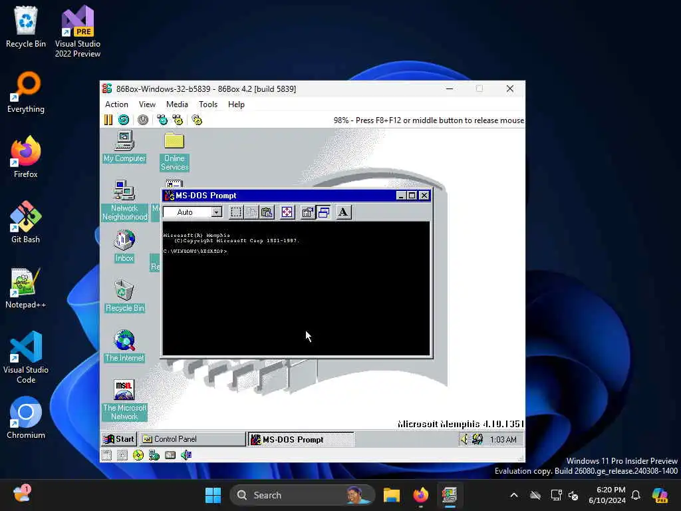Open the Chromium desktop shortcut
The width and height of the screenshot is (681, 511).
(x=26, y=418)
